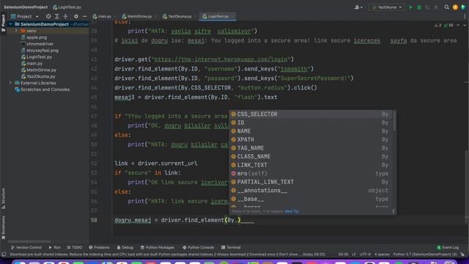Choose LINK_TEXT from completion list
Image resolution: width=469 pixels, height=264 pixels.
311,165
